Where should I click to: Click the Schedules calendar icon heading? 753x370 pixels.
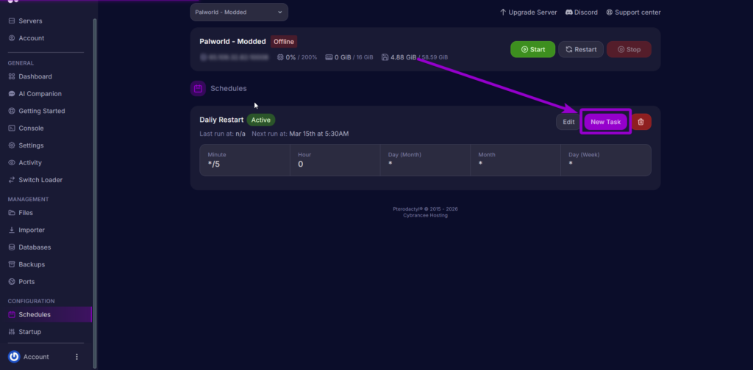pos(198,89)
